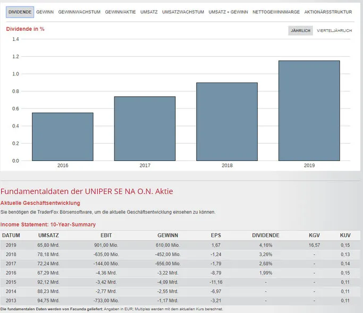Click the -4,09 Mrd. profit value
Screen dimensions: 363x313
167,282
